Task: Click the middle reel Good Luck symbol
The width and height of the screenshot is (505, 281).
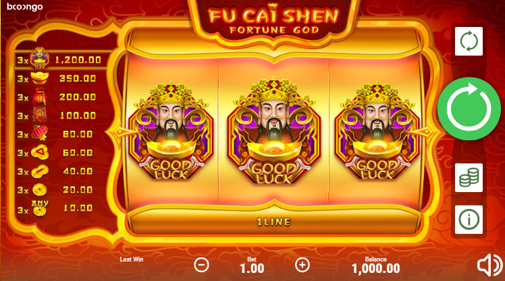Action: tap(273, 131)
